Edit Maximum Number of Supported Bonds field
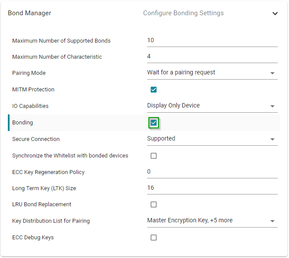 (212, 40)
